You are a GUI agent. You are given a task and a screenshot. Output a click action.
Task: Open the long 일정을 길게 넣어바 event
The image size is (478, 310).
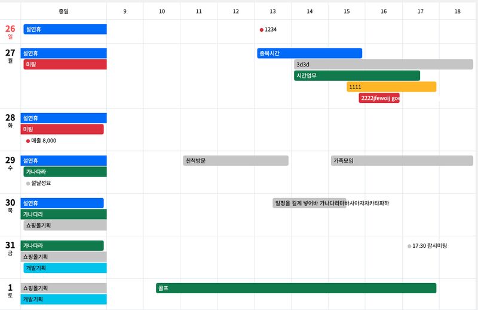(310, 203)
